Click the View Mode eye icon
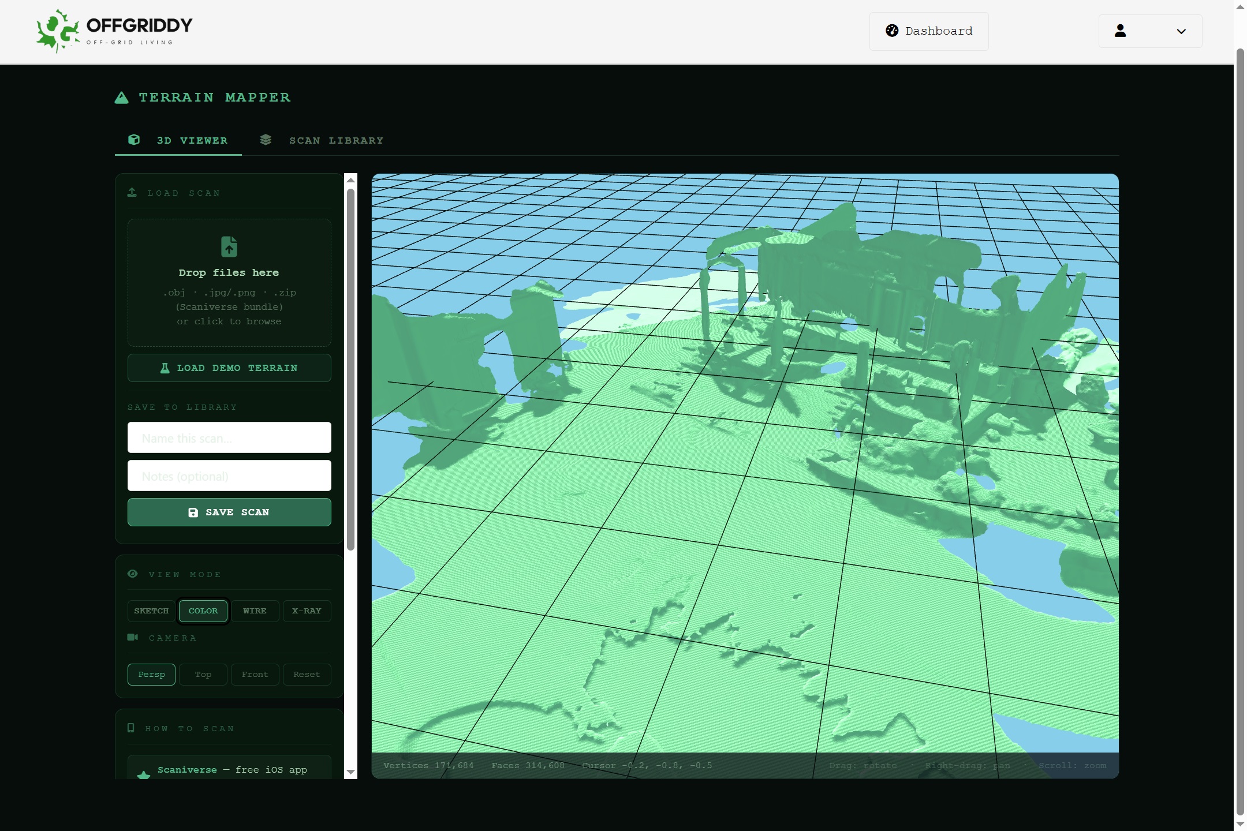This screenshot has width=1247, height=831. pos(133,574)
